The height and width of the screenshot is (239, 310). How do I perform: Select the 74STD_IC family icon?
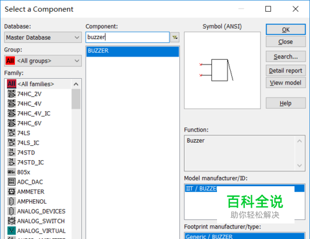pos(11,162)
